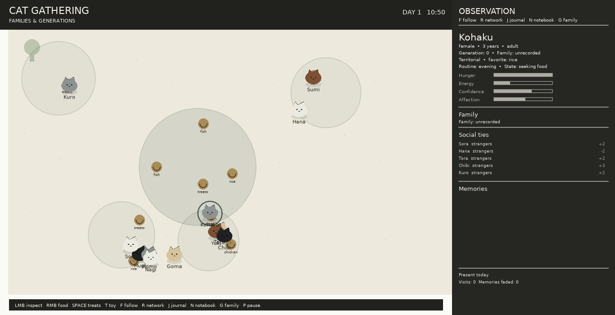Click the 'Memories' section heading
The width and height of the screenshot is (615, 315).
click(473, 189)
